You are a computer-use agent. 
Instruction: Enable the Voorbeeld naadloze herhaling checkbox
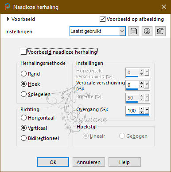coord(23,52)
